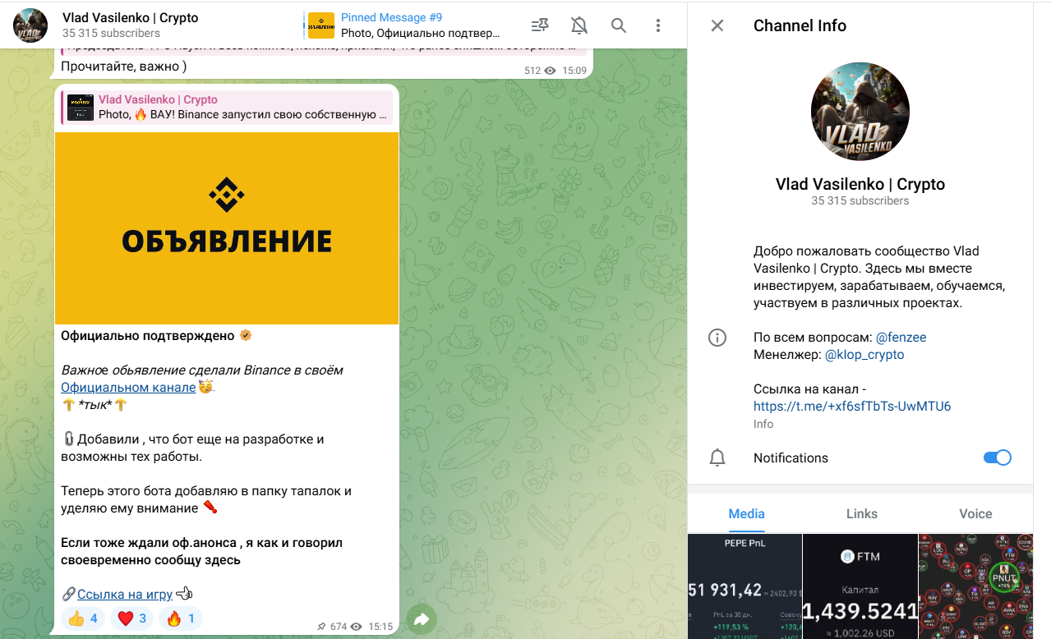Viewport: 1051px width, 639px height.
Task: Click the channel title in the chat header
Action: point(130,17)
